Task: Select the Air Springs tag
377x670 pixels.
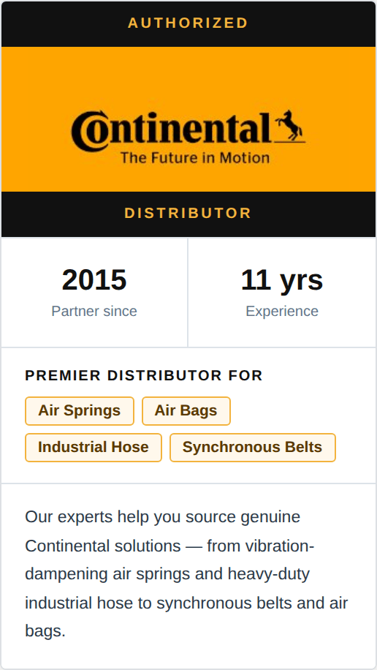Action: (x=80, y=410)
